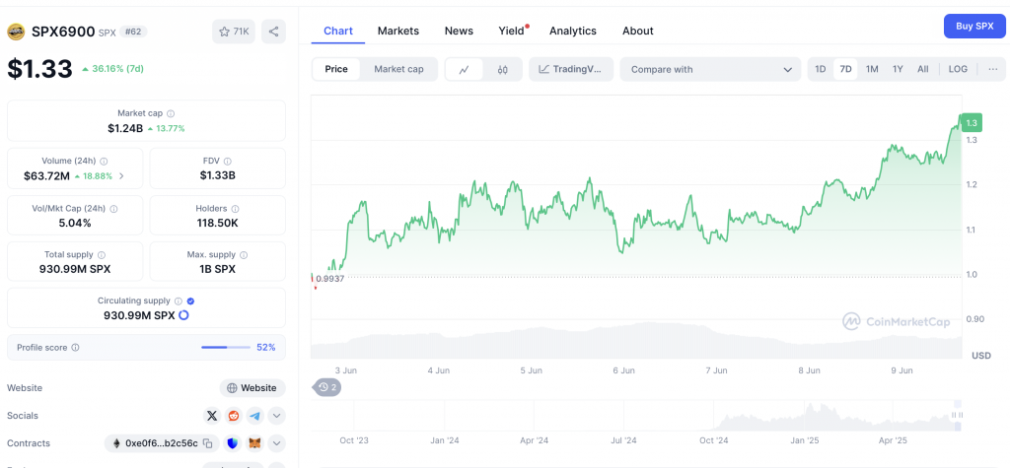Open the share icon next to watchlist
This screenshot has height=468, width=1010.
coord(274,32)
